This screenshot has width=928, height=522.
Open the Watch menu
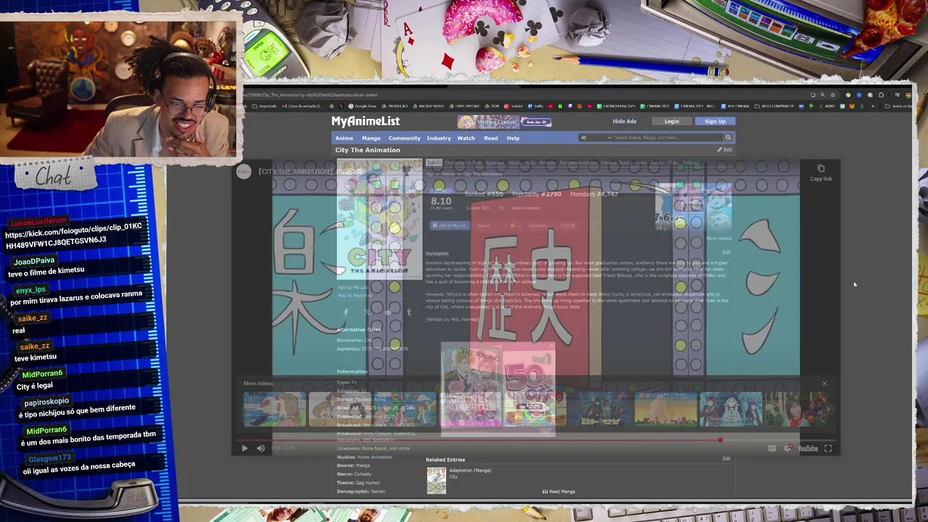[465, 138]
